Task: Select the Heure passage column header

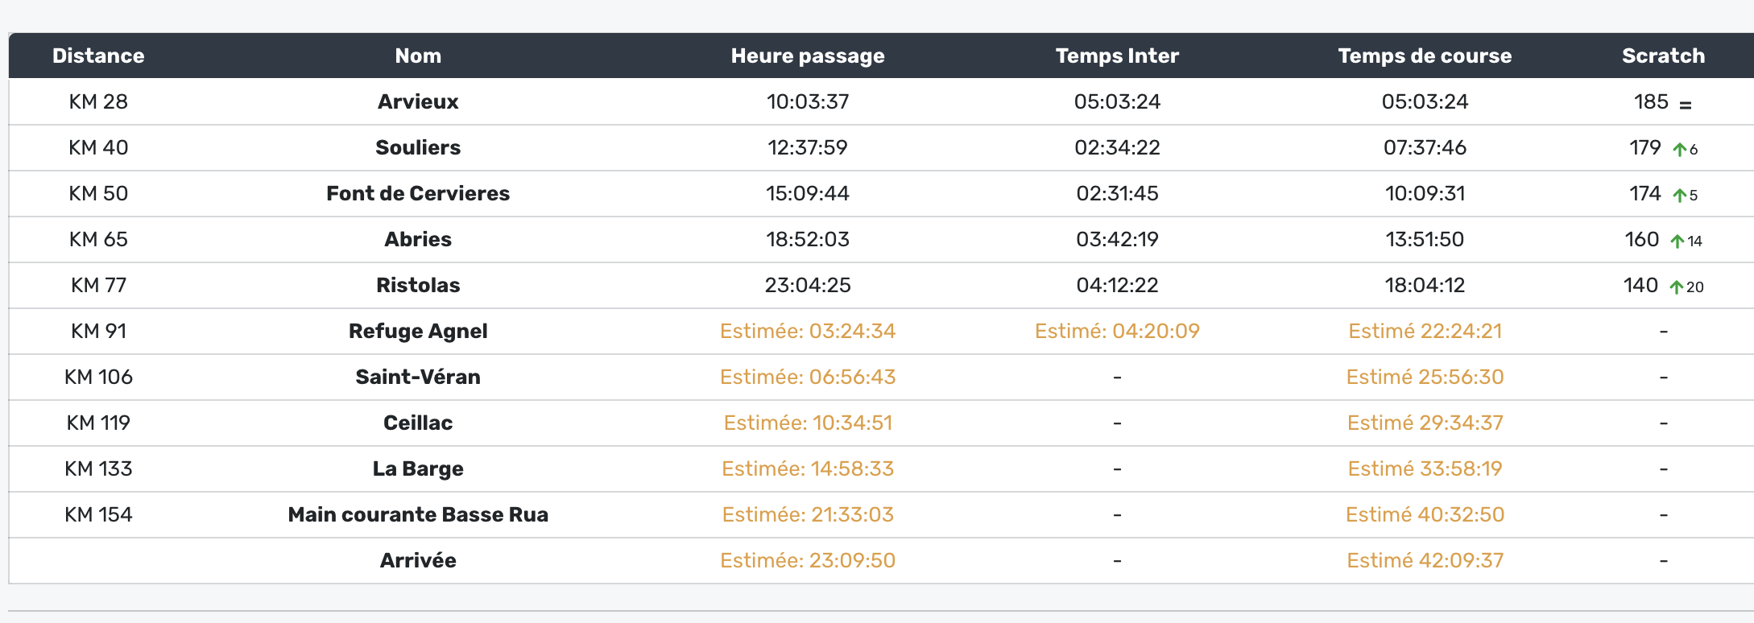Action: [x=808, y=56]
